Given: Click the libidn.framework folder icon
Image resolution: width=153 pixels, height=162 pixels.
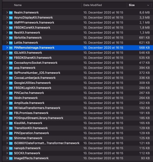Looking at the screenshot, I should tap(11, 98).
